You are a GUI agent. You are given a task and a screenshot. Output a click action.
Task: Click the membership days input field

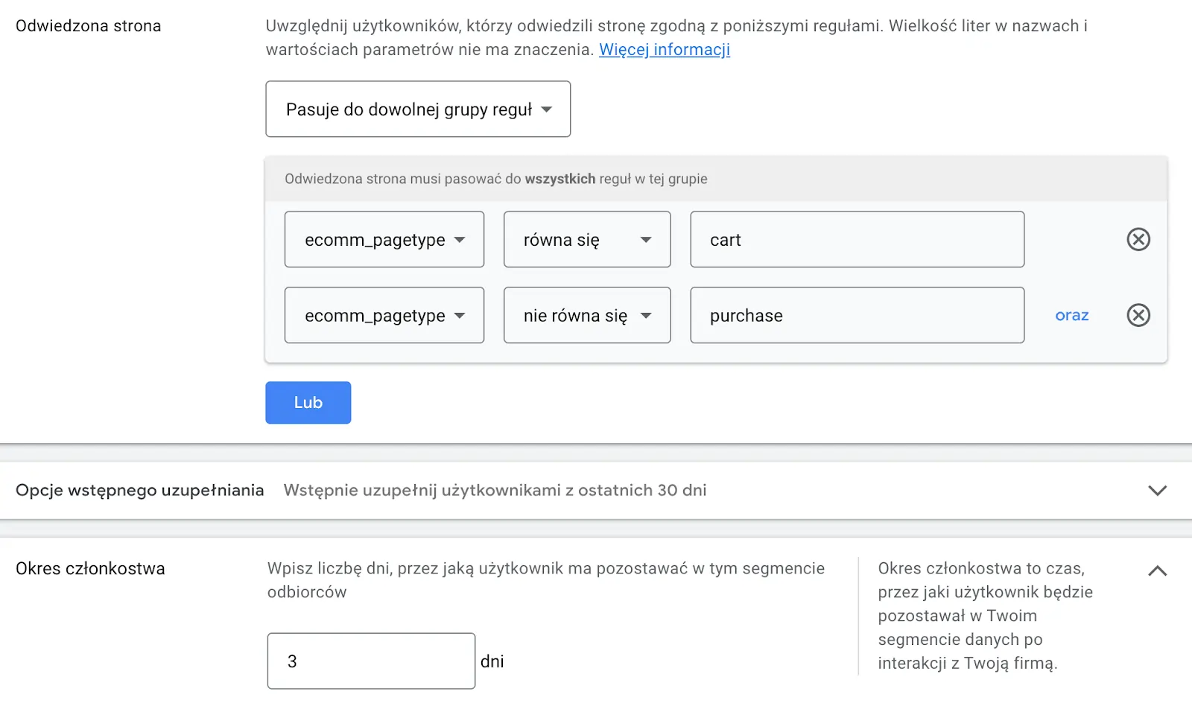pos(371,661)
